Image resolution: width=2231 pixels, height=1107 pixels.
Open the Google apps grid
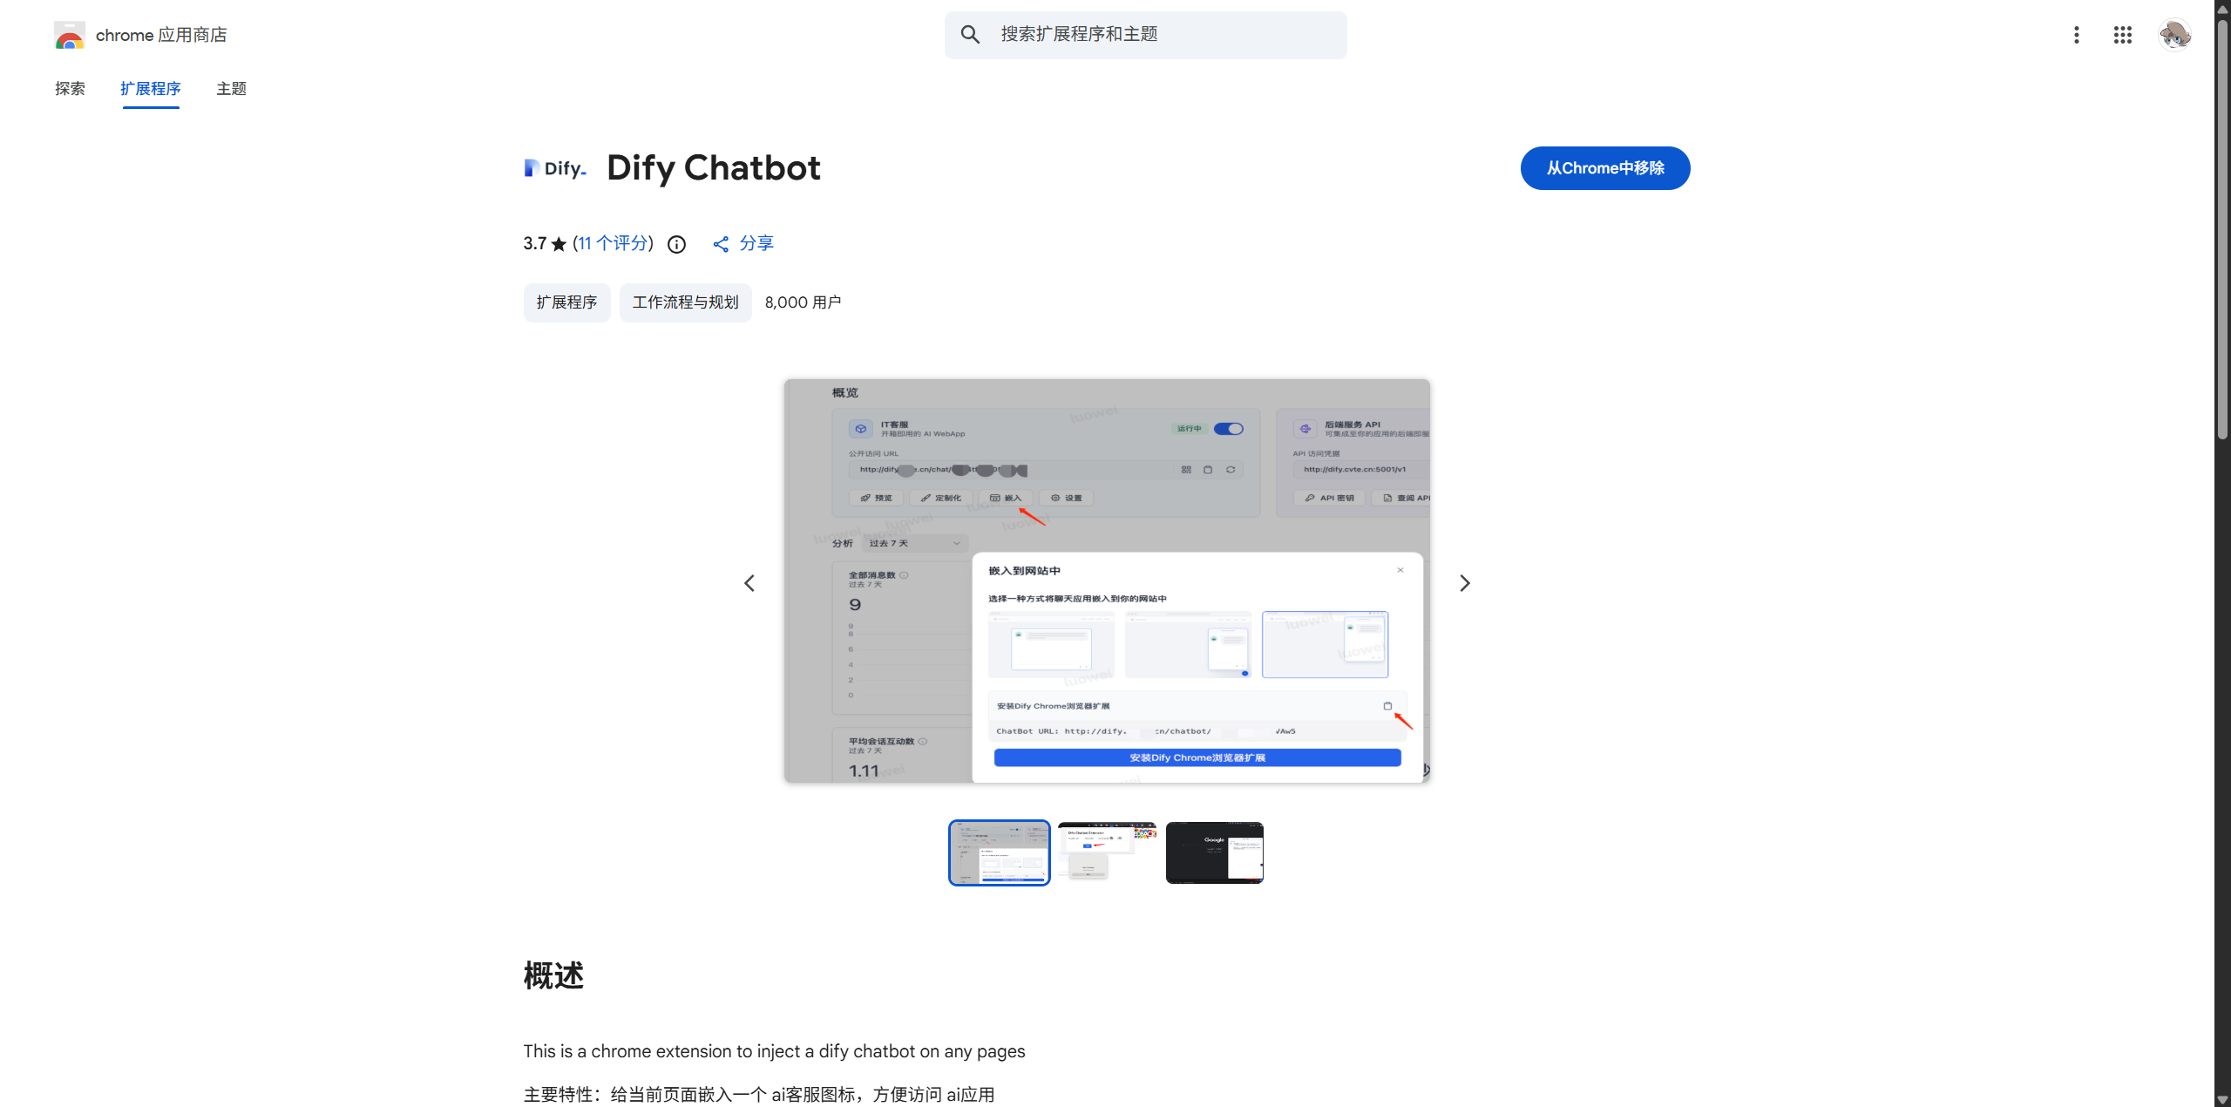point(2123,35)
